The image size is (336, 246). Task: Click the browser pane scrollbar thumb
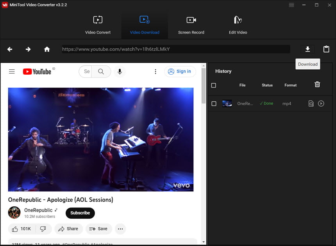pos(204,85)
